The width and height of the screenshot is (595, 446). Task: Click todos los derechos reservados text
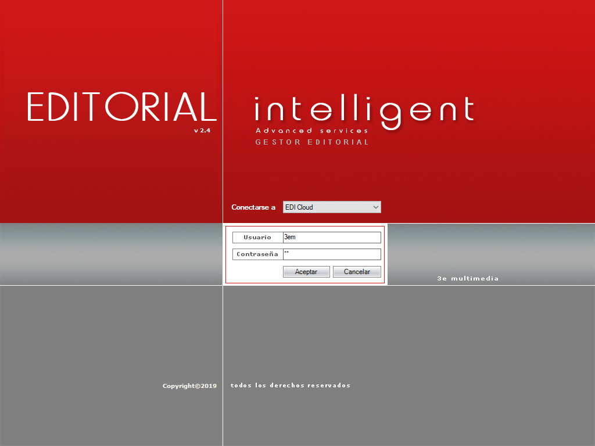(x=291, y=386)
